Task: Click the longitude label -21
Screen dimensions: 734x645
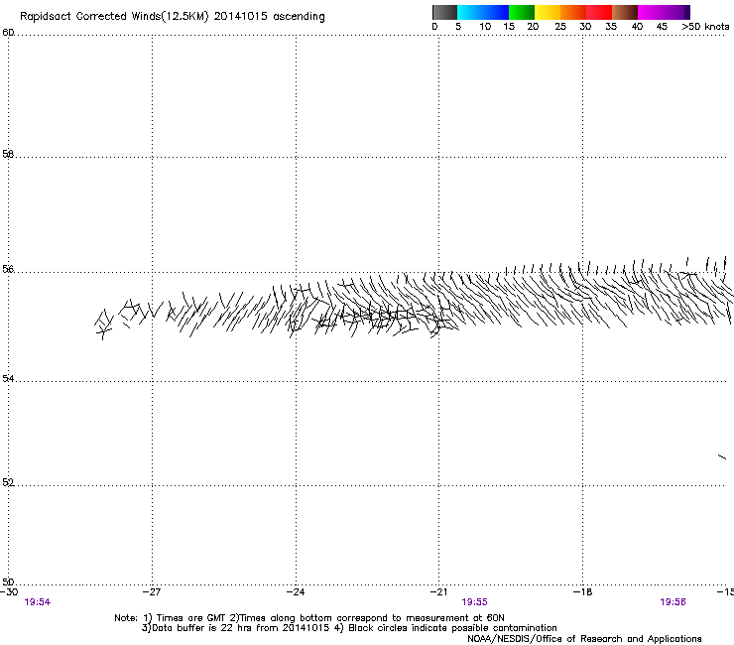Action: (438, 592)
